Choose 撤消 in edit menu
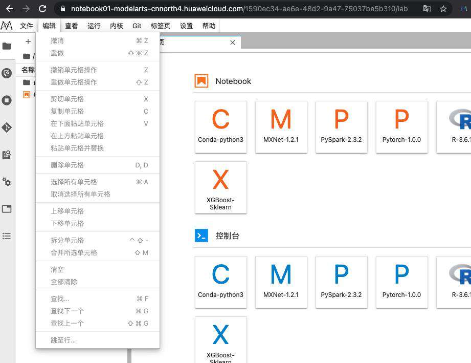This screenshot has height=363, width=471. click(98, 40)
